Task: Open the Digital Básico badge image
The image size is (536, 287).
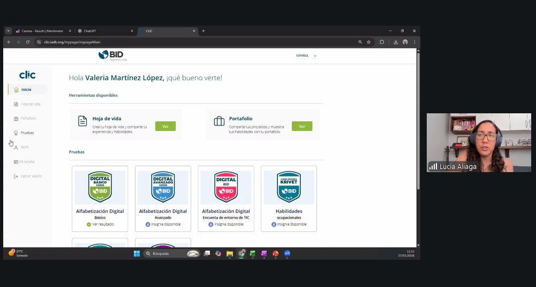Action: 100,187
